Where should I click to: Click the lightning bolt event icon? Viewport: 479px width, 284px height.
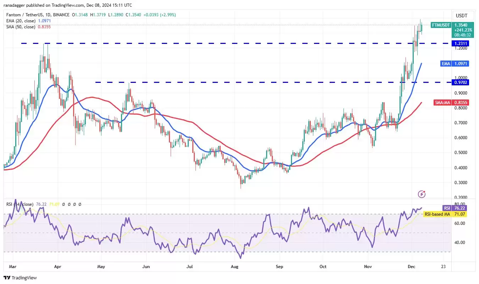[422, 194]
